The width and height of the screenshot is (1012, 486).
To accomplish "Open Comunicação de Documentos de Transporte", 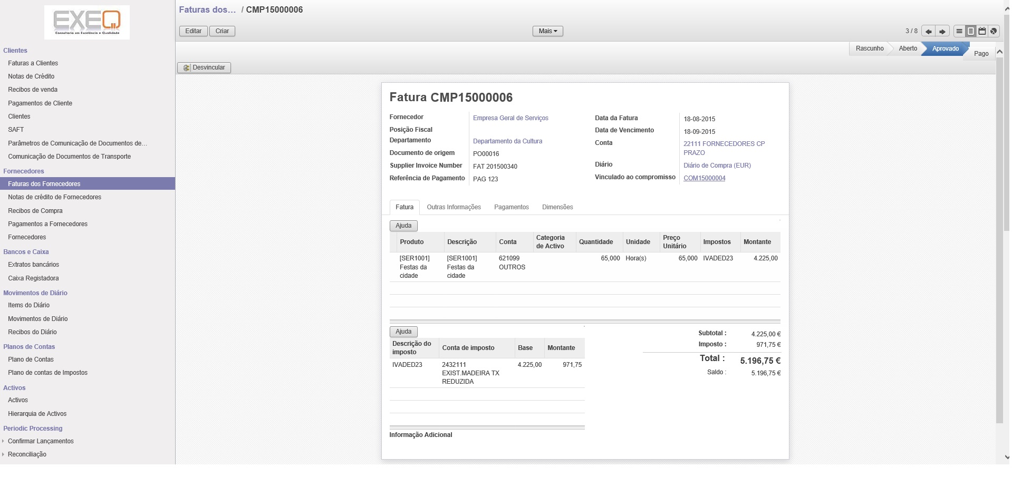I will coord(69,157).
